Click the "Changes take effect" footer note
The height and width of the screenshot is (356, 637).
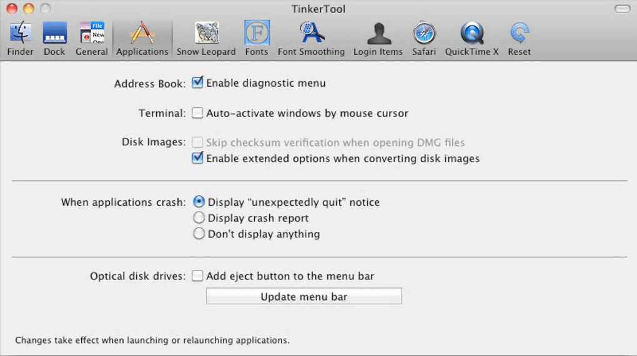152,340
